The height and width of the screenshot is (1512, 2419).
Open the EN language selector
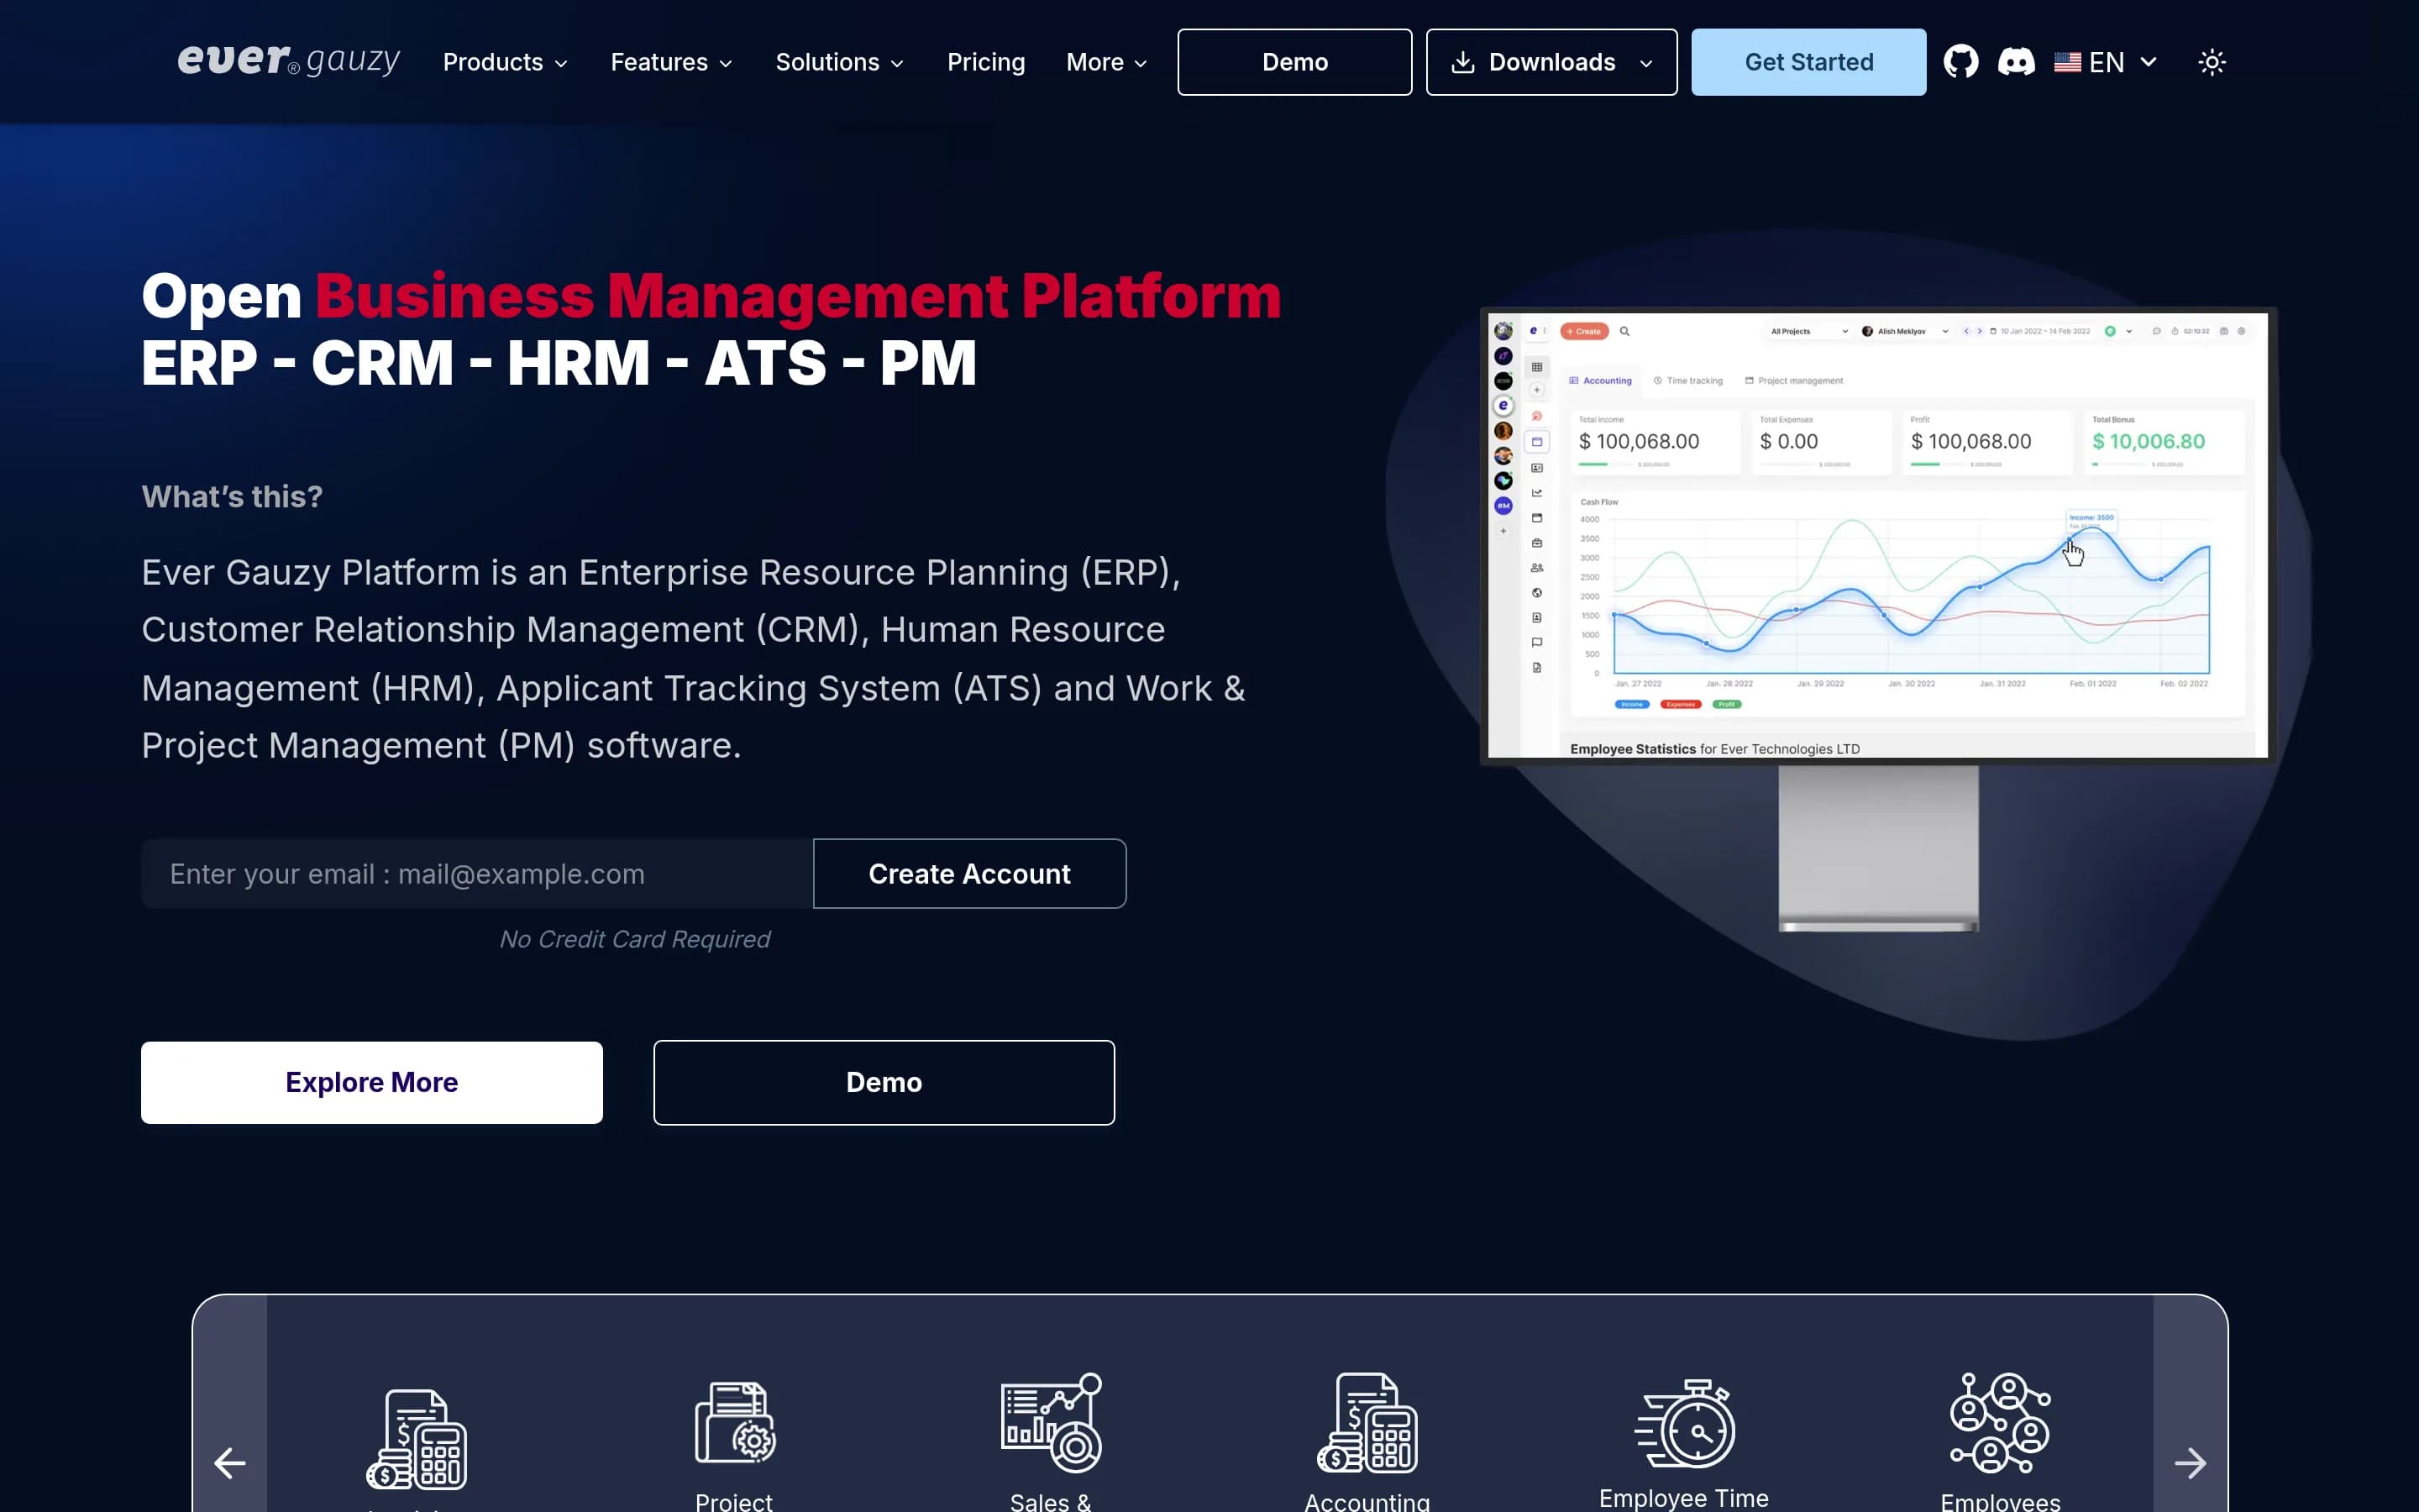click(x=2107, y=62)
